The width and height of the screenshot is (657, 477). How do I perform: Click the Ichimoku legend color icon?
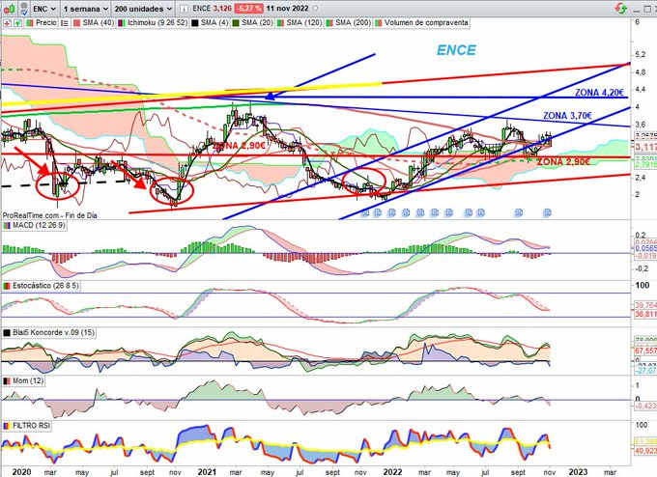point(122,23)
